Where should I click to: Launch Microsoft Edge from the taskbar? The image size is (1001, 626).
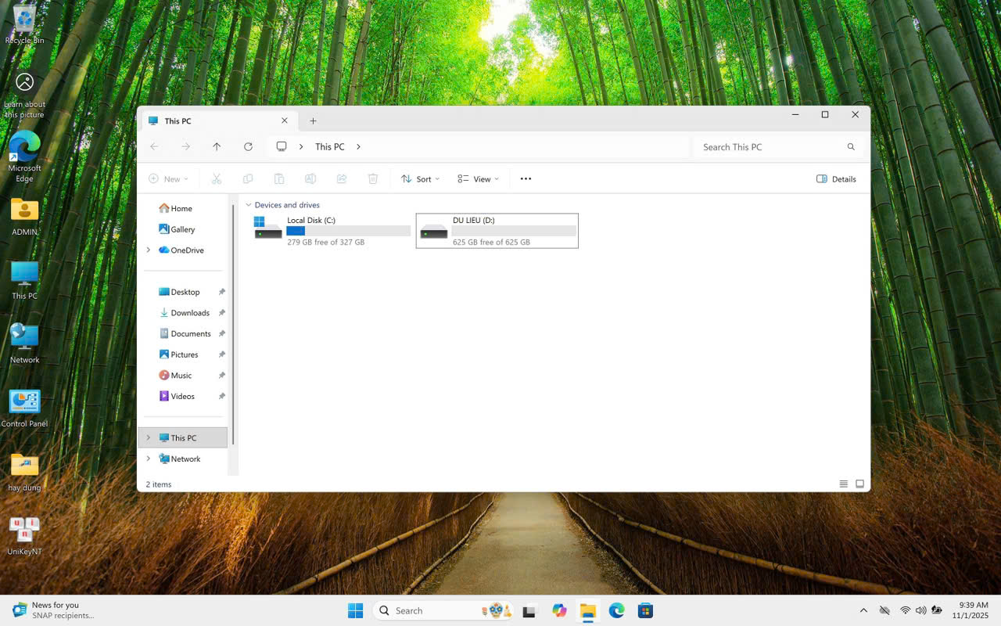tap(616, 610)
